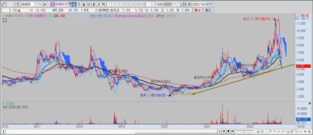Click the top-left window layout icon
The width and height of the screenshot is (313, 135).
pos(4,4)
